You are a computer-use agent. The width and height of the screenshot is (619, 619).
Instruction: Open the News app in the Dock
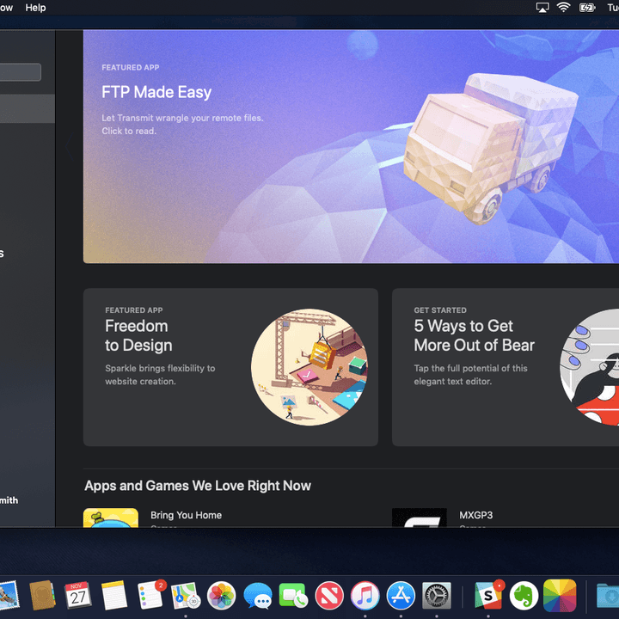coord(329,595)
